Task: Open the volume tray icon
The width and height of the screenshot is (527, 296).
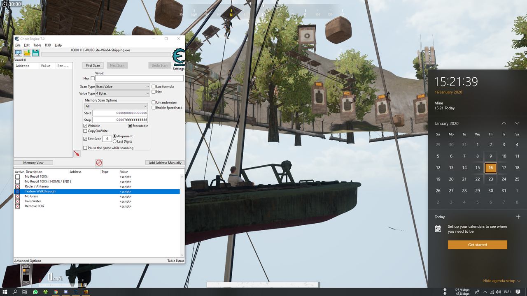Action: point(499,291)
